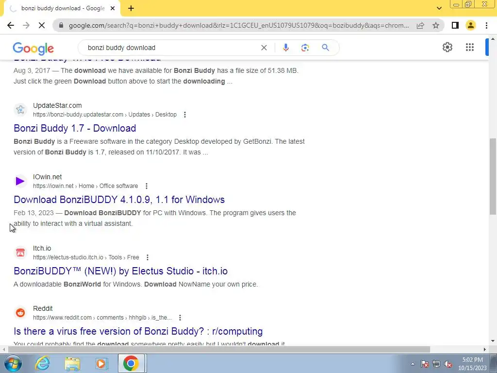
Task: Open Google quick settings gear
Action: point(447,47)
